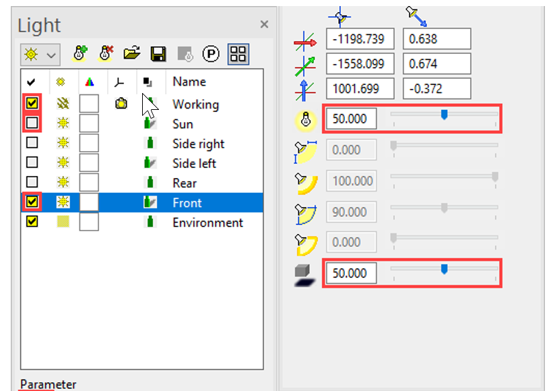Toggle the four-square grid view icon
Screen dimensions: 549x391
(x=237, y=54)
